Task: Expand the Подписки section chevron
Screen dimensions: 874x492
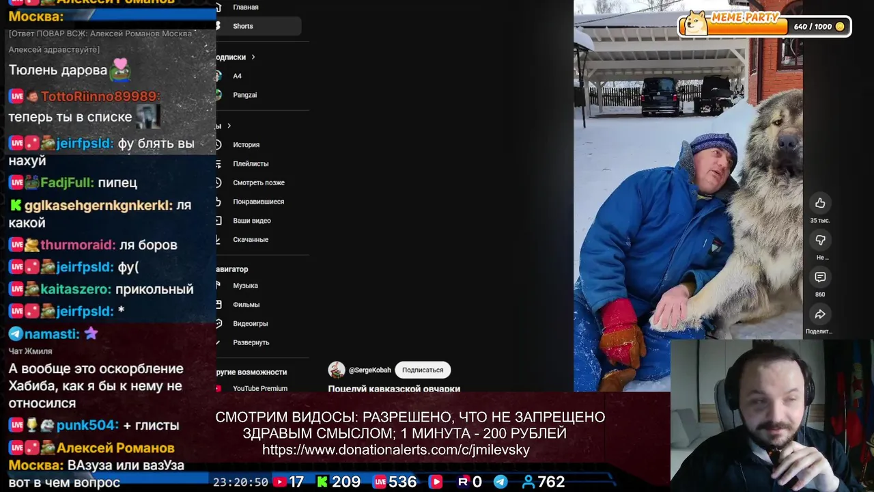Action: click(x=253, y=57)
